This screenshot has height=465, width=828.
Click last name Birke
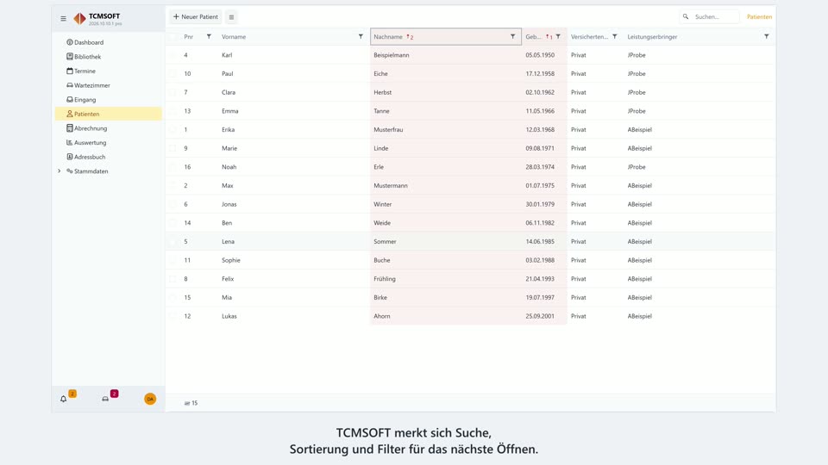coord(380,297)
